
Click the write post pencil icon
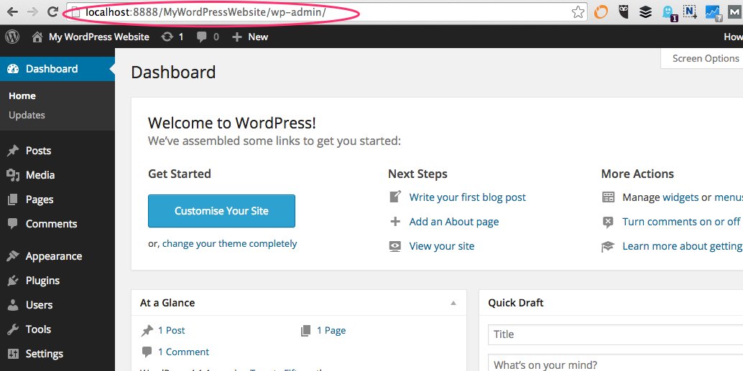(x=395, y=197)
